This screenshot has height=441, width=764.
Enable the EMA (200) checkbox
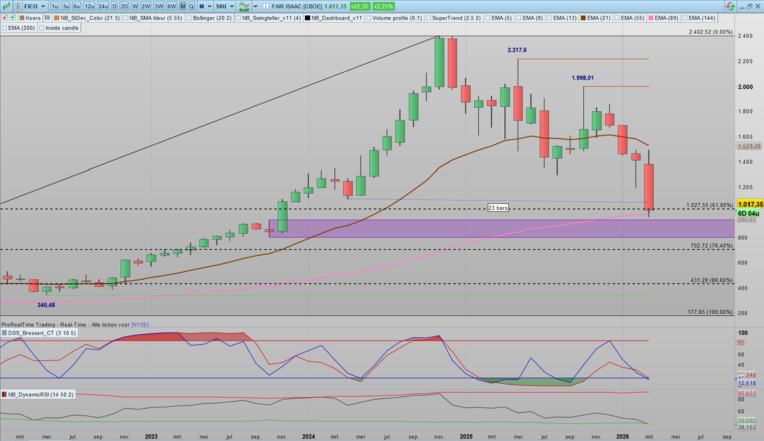[x=4, y=28]
